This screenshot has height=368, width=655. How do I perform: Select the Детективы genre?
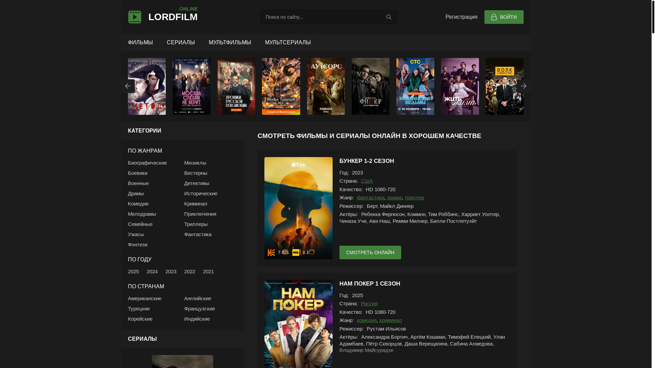point(197,183)
